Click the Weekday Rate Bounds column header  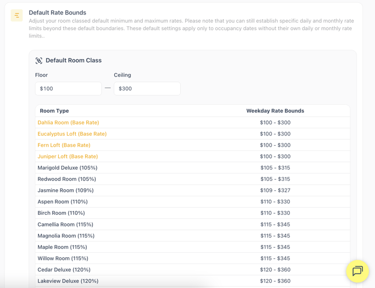point(275,111)
